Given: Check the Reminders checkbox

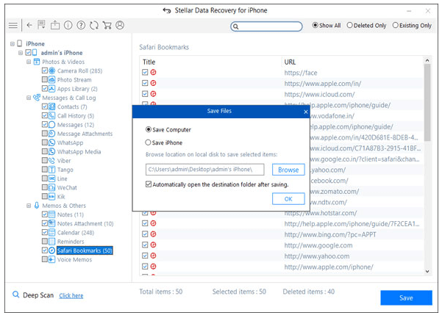Looking at the screenshot, I should [45, 242].
